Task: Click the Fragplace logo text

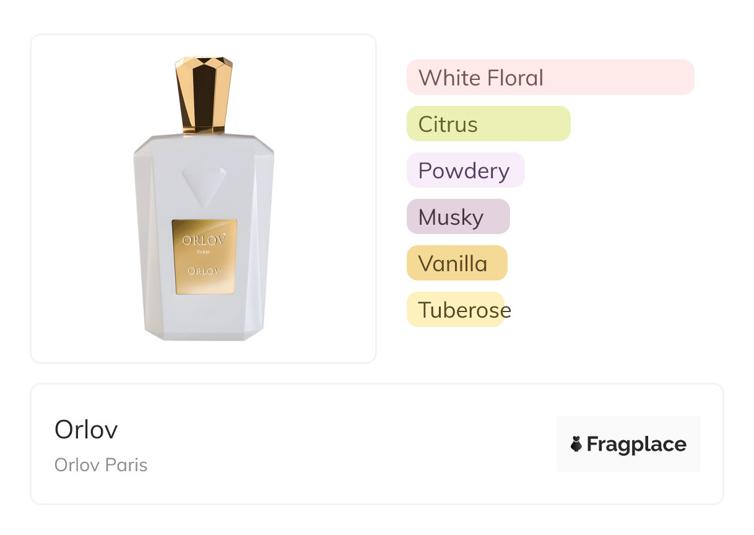Action: tap(636, 445)
